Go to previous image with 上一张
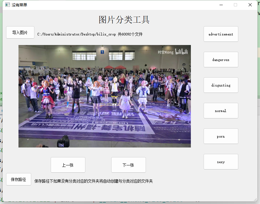260x204 pixels. (x=68, y=165)
